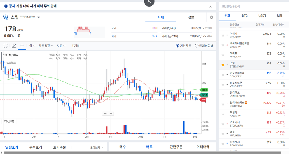Screen dimensions: 289x154
Task: Switch to the 정보 tab
Action: coord(191,17)
